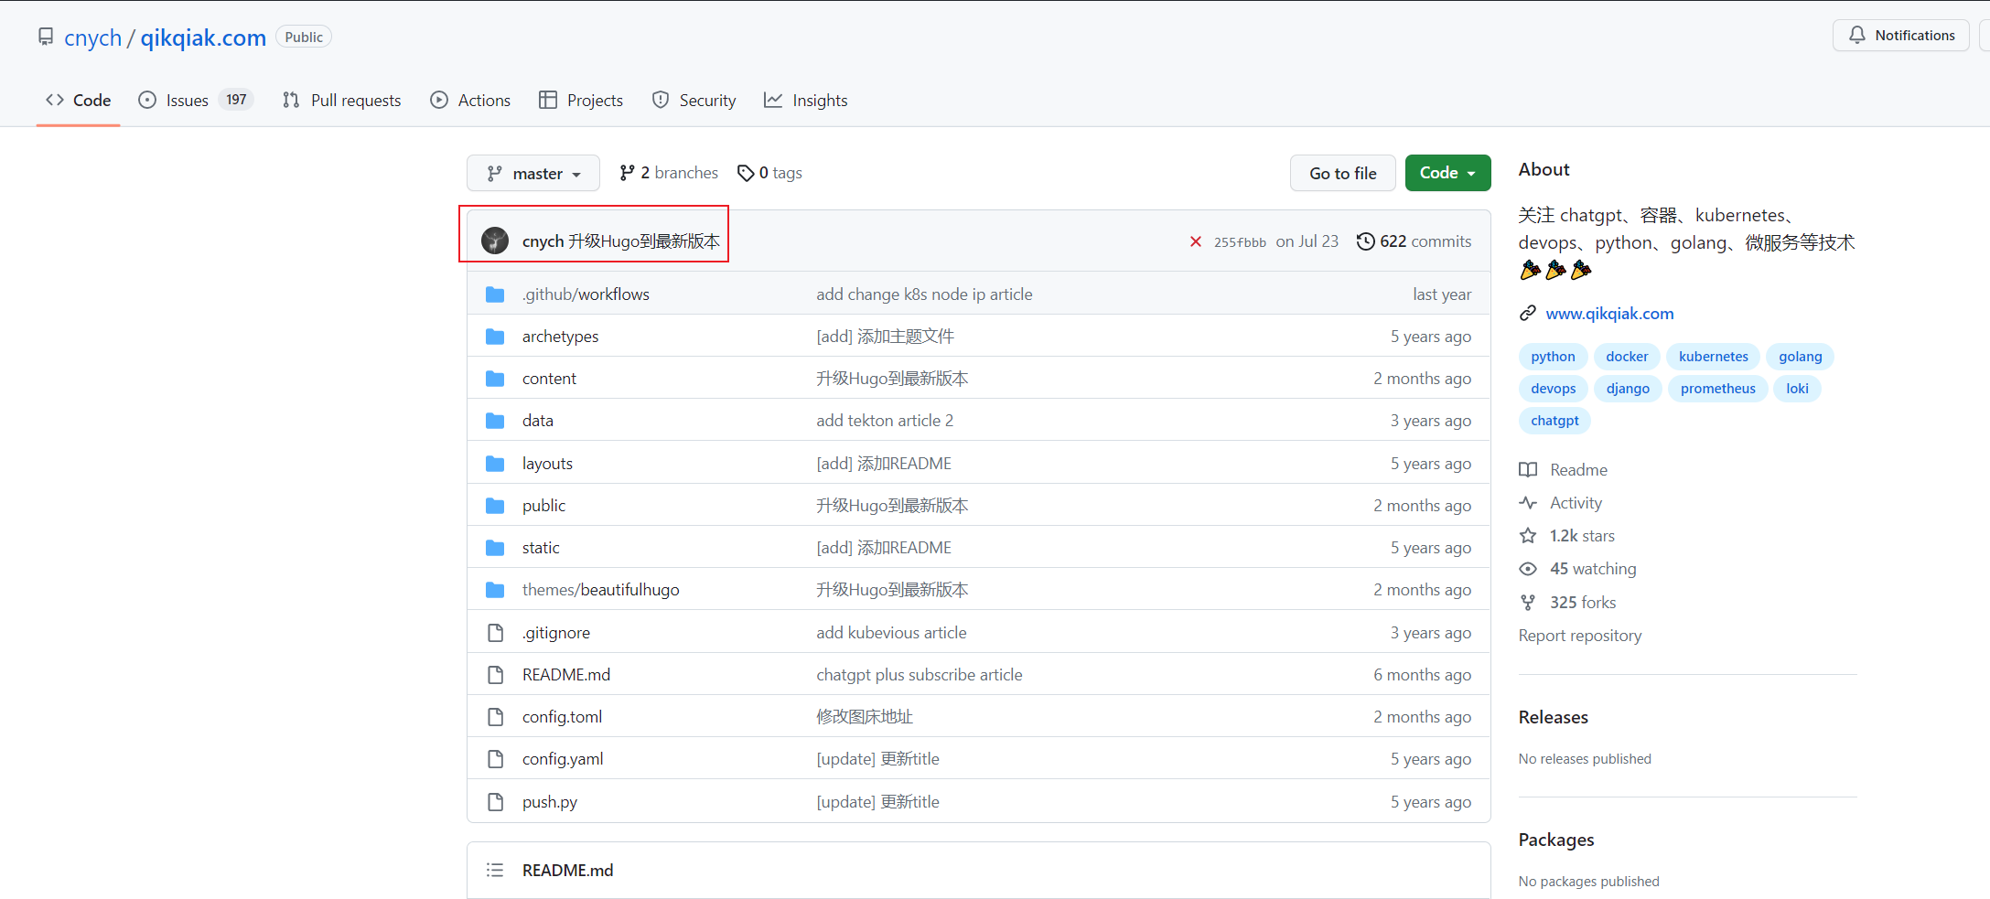This screenshot has width=1990, height=899.
Task: Open the archetypes folder
Action: coord(560,337)
